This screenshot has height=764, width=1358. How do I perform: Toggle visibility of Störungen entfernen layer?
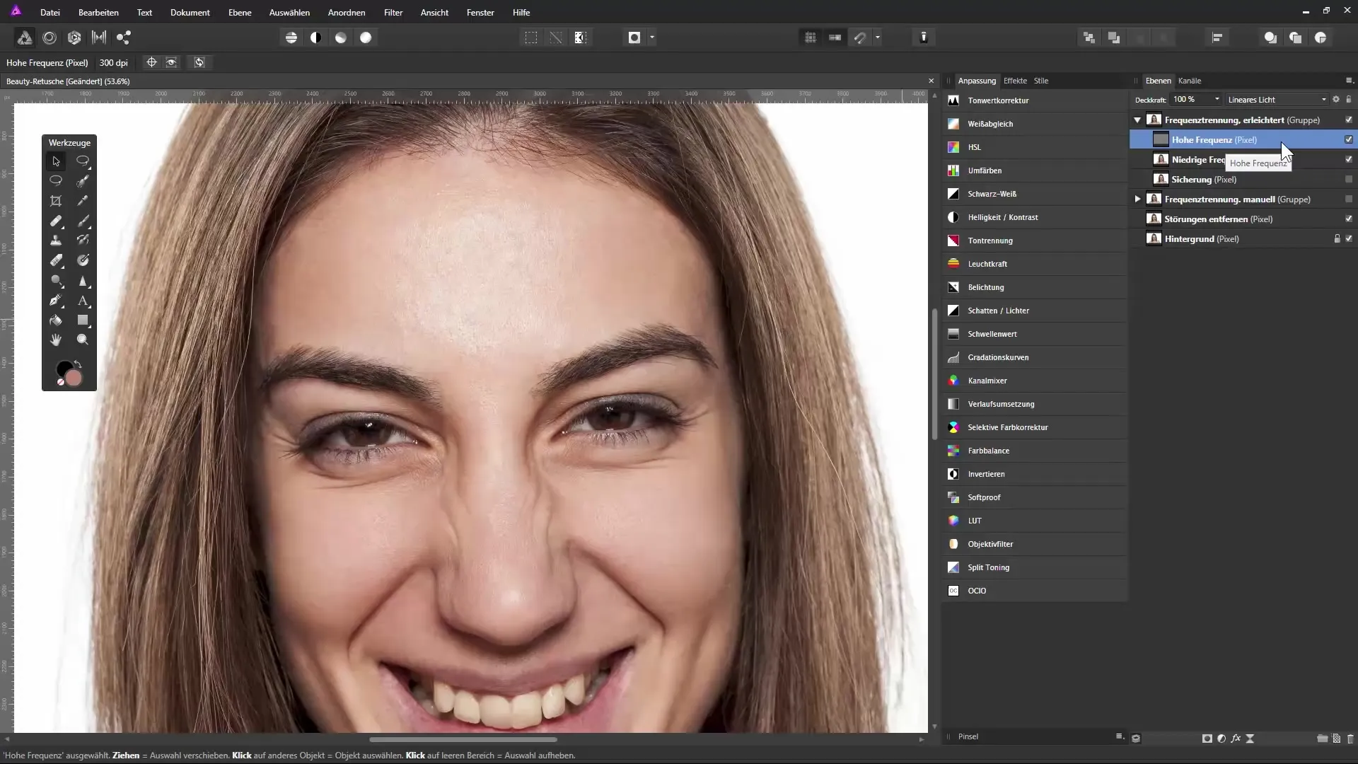[x=1349, y=219]
